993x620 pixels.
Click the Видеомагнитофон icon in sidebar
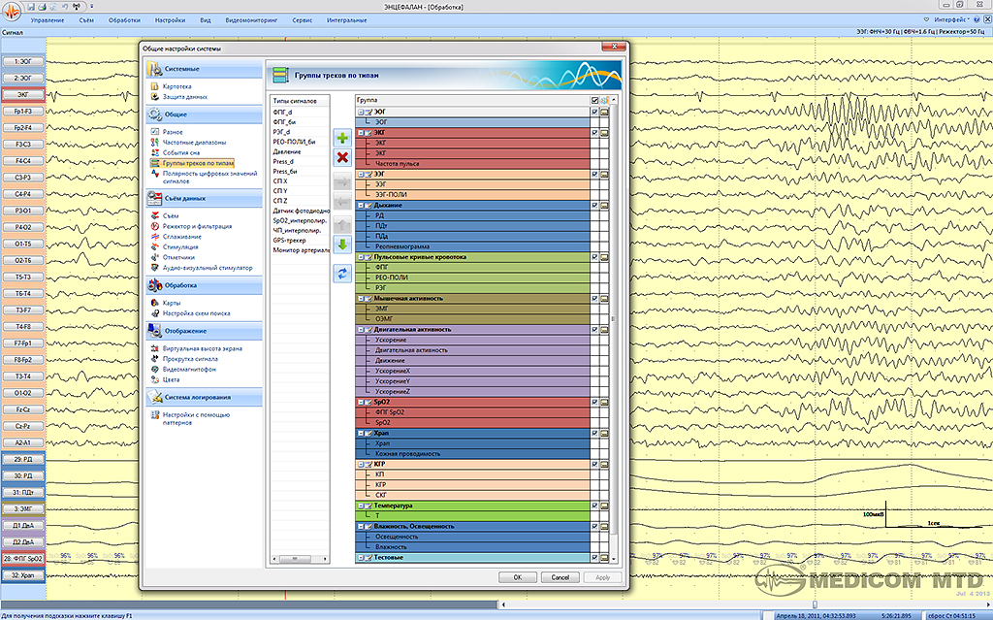(x=154, y=369)
